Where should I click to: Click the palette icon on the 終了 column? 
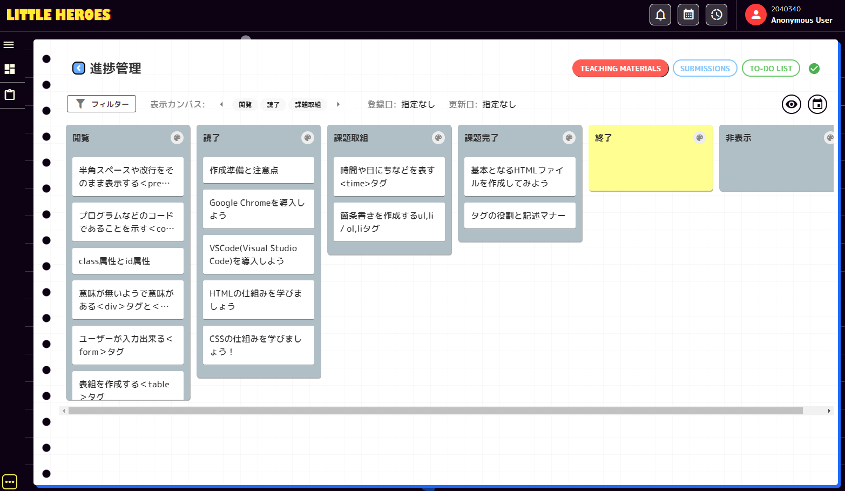[699, 138]
